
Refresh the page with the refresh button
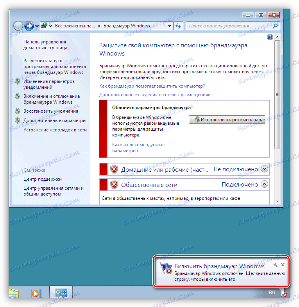click(x=178, y=26)
